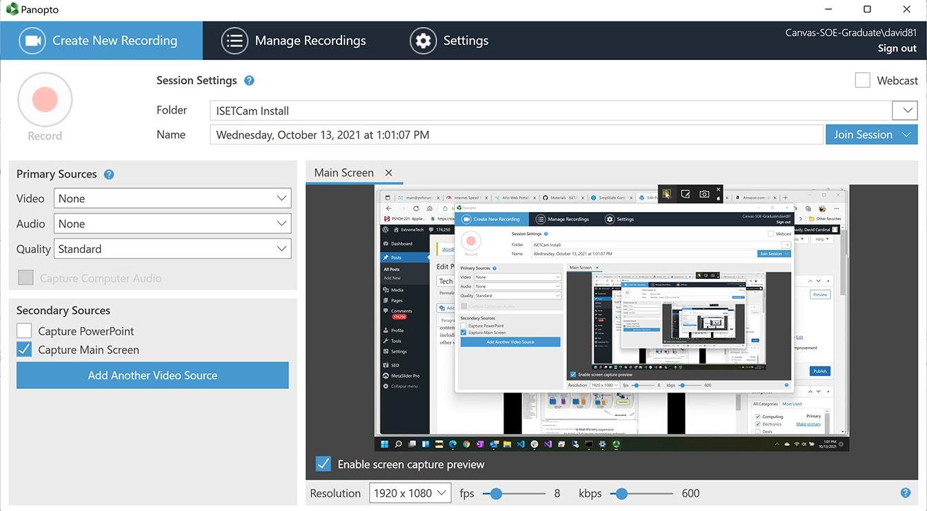Click the kbps value 600

tap(690, 493)
